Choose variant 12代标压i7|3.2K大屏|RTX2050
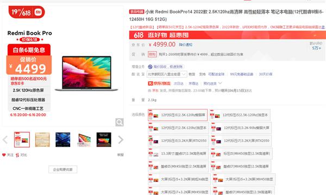 [x=241, y=141]
